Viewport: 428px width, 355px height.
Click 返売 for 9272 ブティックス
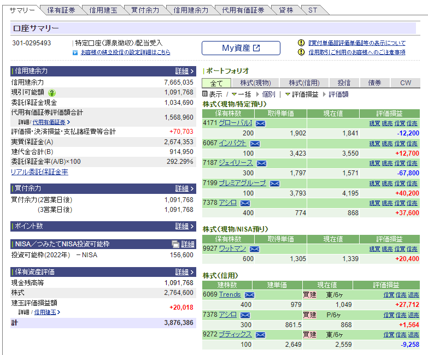(413, 335)
